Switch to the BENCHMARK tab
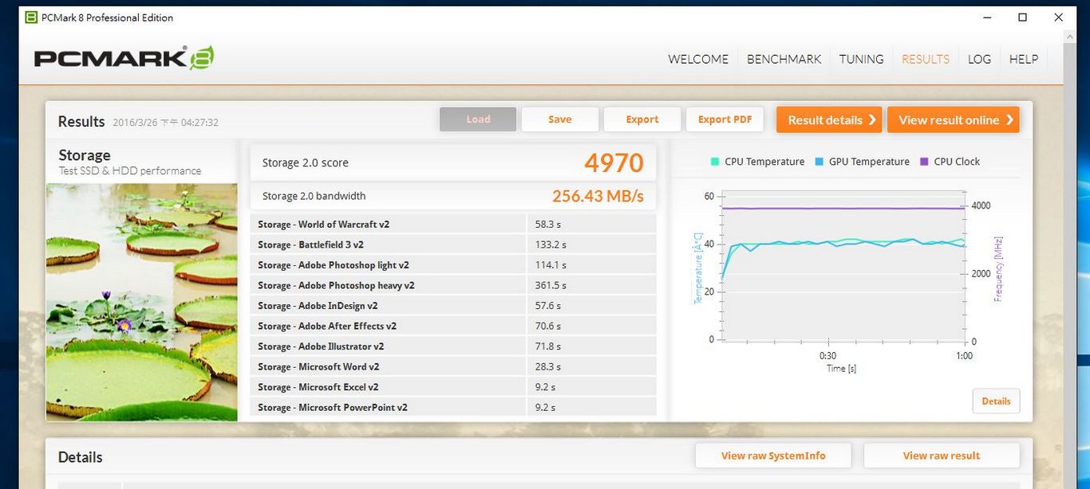Viewport: 1090px width, 489px height. 784,59
